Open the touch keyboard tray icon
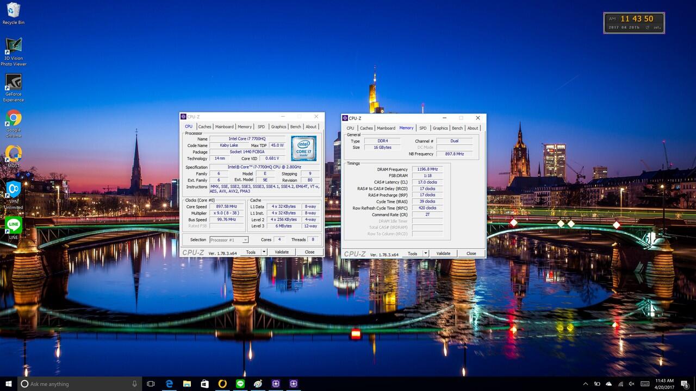696x391 pixels. click(x=644, y=384)
